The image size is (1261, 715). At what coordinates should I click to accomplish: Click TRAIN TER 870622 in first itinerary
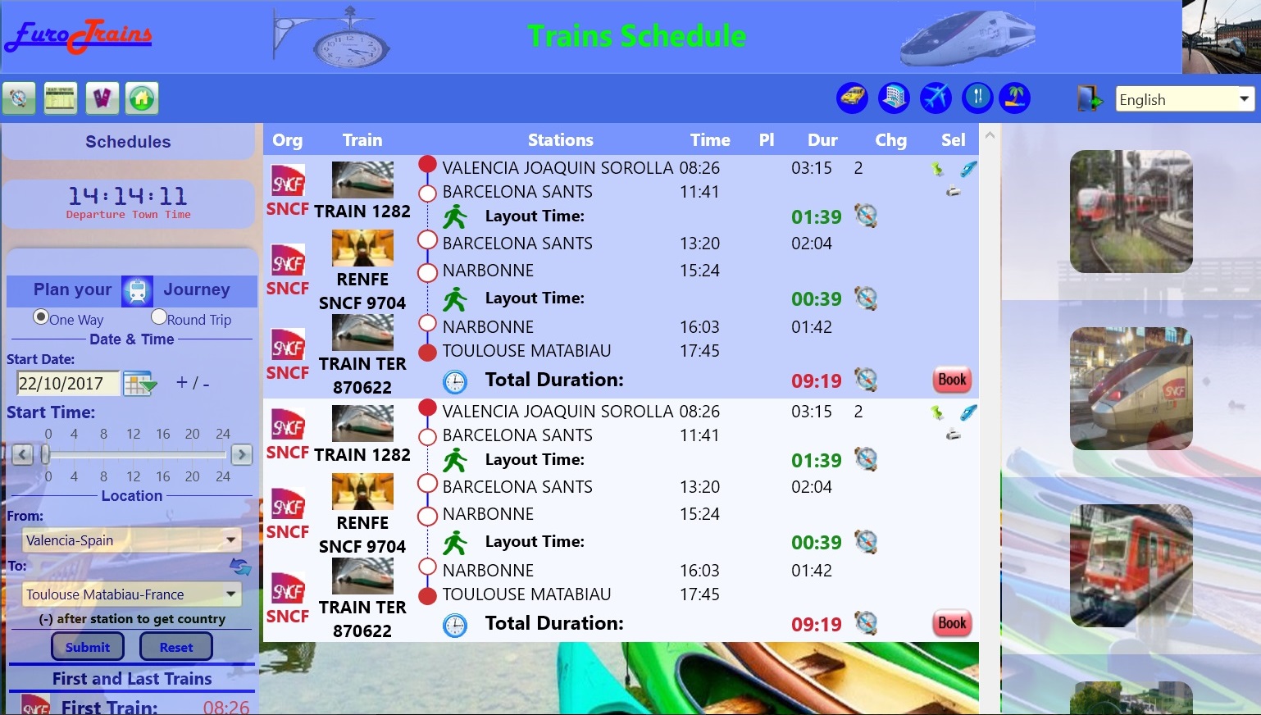(362, 376)
